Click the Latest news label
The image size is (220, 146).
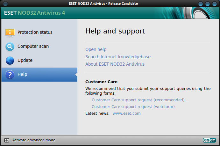pos(97,113)
